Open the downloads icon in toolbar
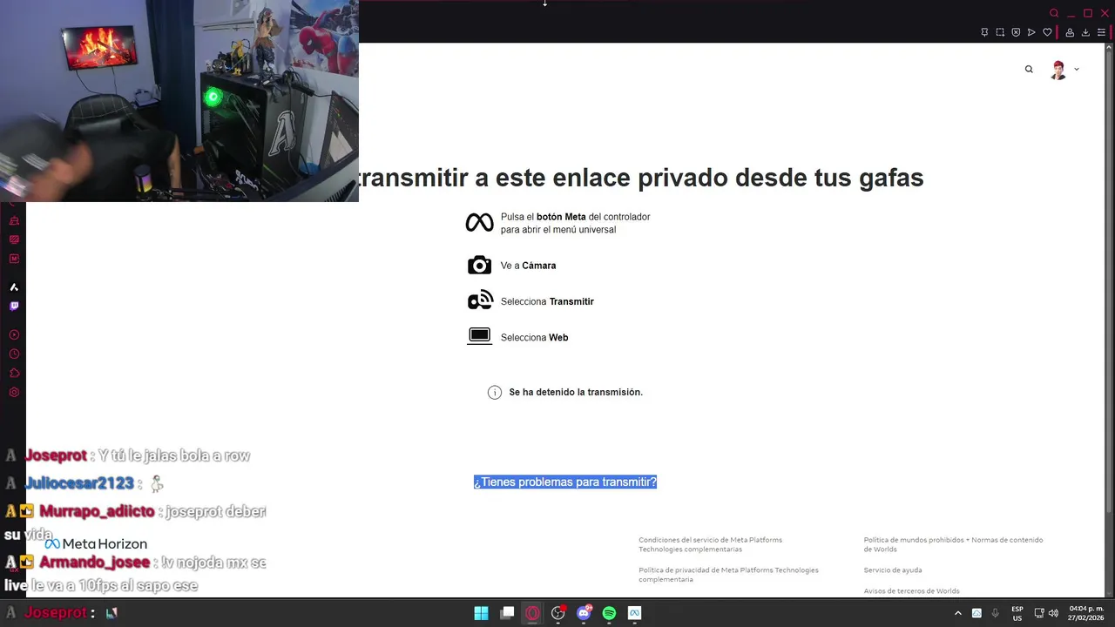1115x627 pixels. click(x=1085, y=32)
